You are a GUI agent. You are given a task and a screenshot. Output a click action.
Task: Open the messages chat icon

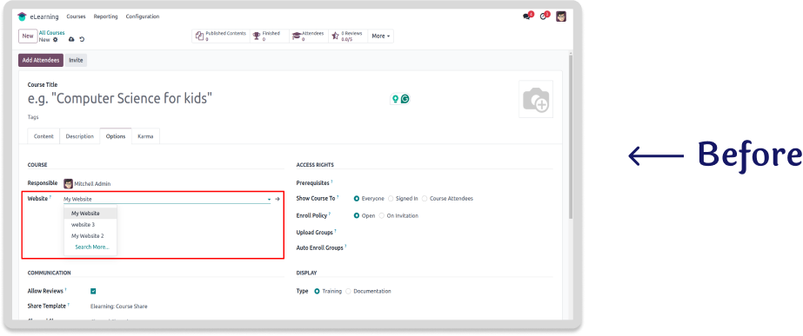pyautogui.click(x=527, y=16)
